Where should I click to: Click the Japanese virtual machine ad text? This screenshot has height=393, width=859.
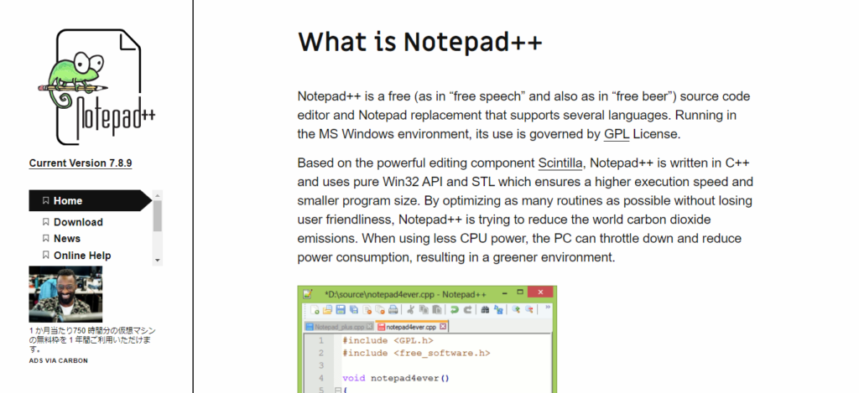coord(92,339)
